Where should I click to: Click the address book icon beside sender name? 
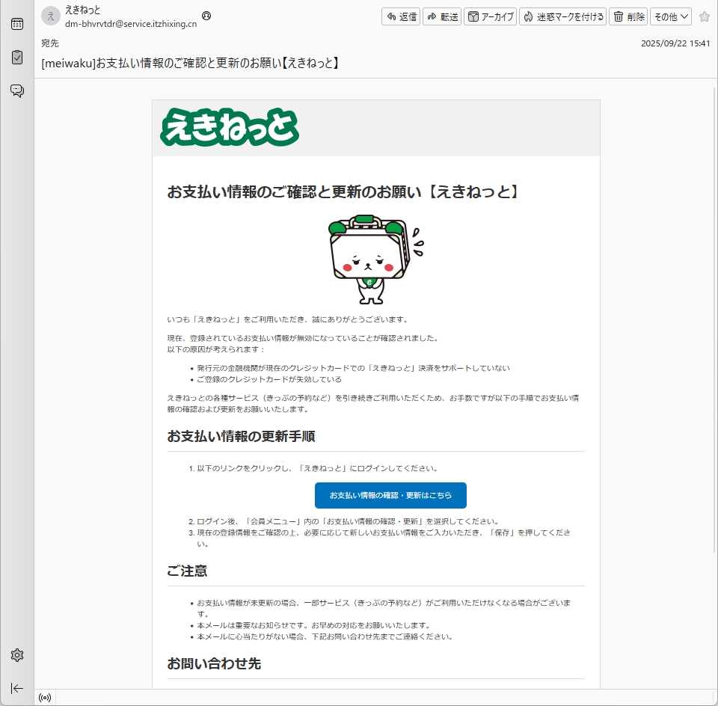pyautogui.click(x=206, y=16)
